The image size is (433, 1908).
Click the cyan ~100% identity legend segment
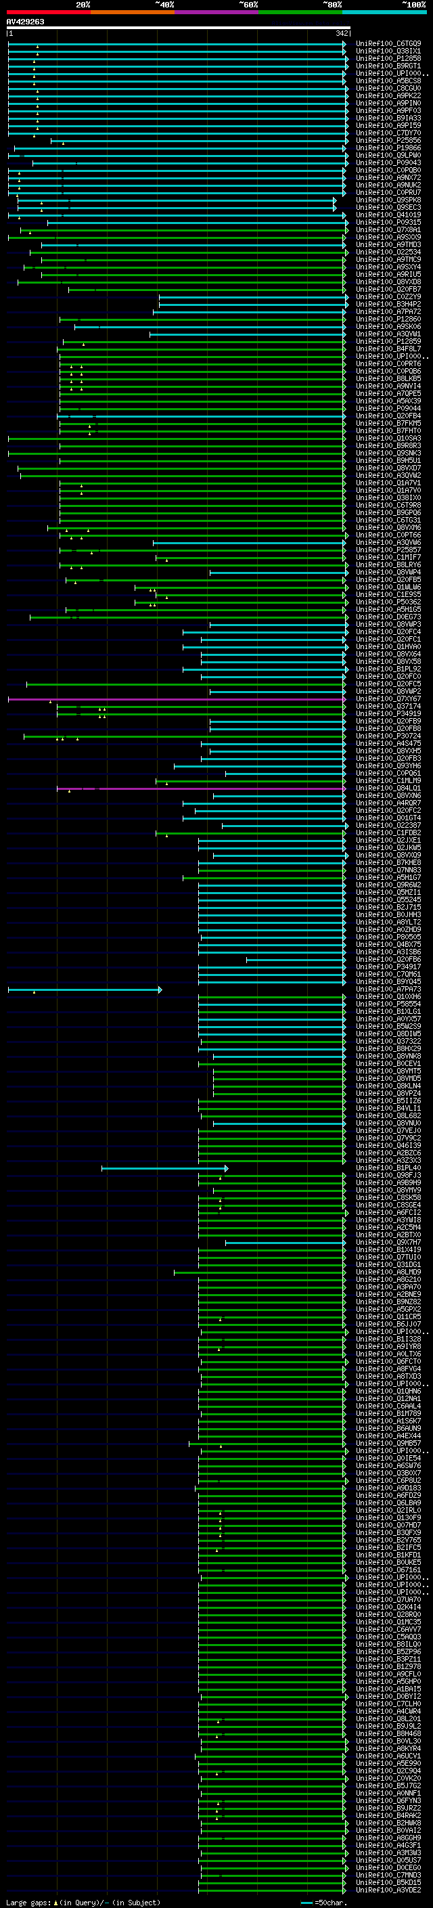pyautogui.click(x=384, y=12)
